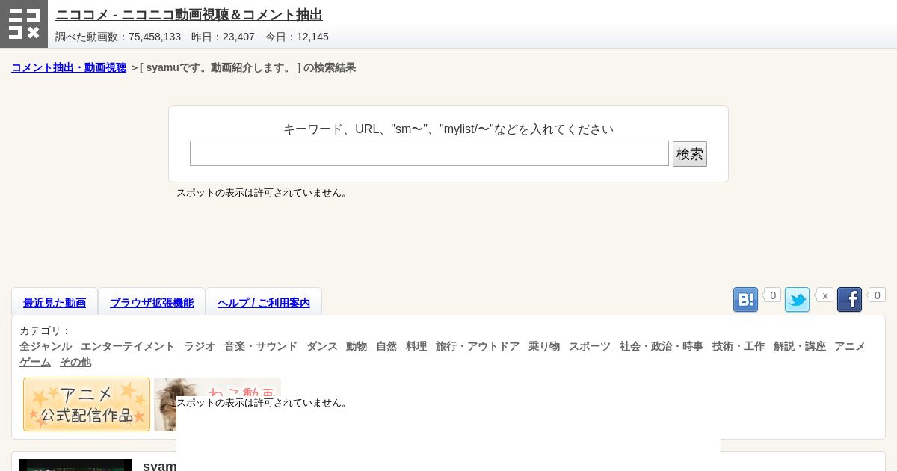This screenshot has height=471, width=897.
Task: Click 昨日：23,407 stat text
Action: click(x=223, y=37)
